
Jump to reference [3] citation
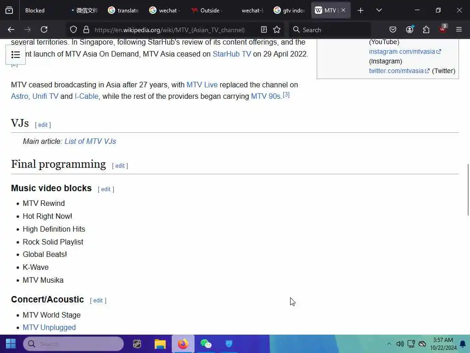(286, 95)
